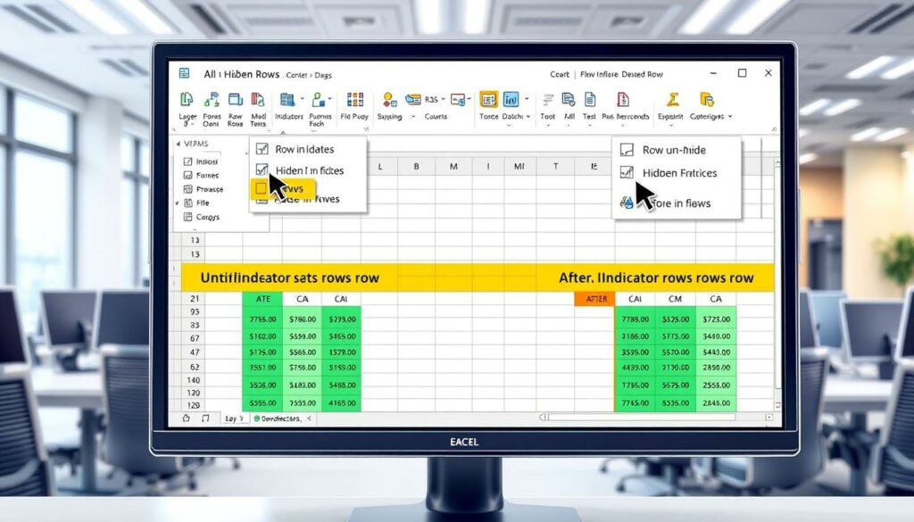Select File in the VIPMS panel
Viewport: 914px width, 522px height.
[203, 203]
